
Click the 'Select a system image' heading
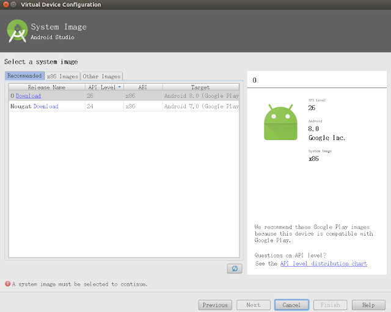41,62
